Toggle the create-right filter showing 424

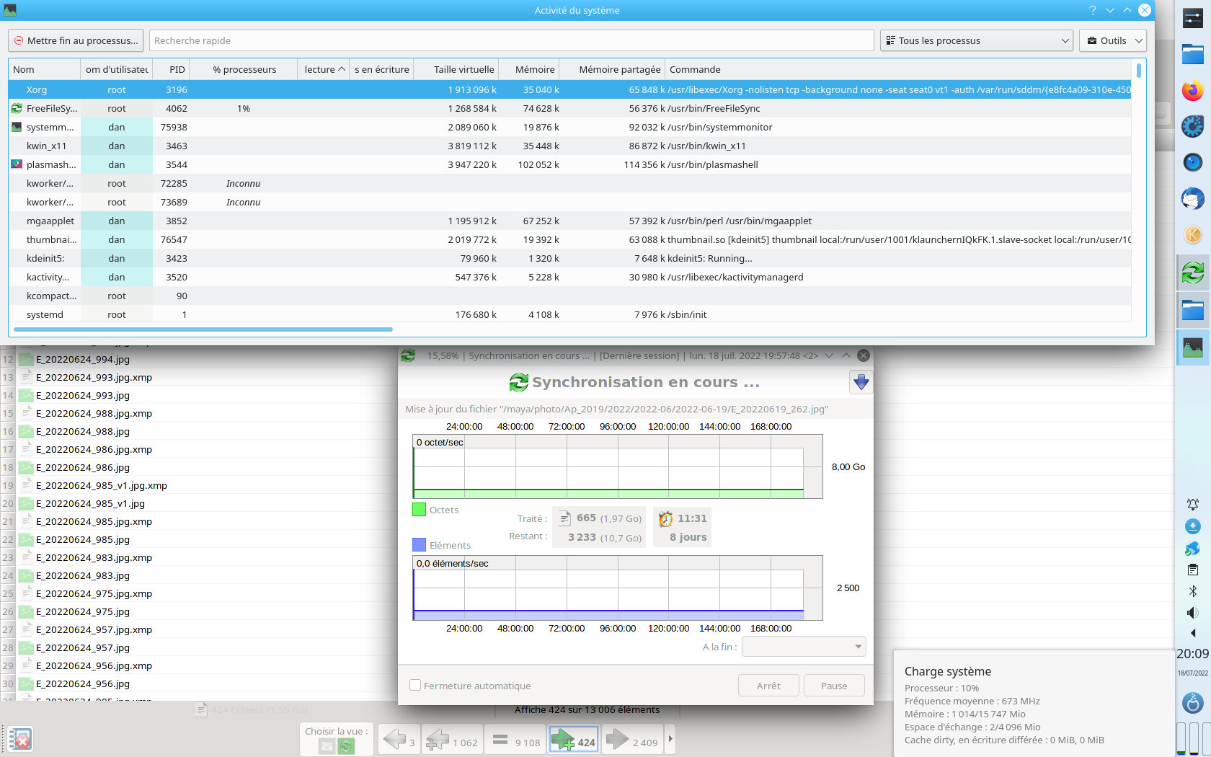click(x=574, y=739)
